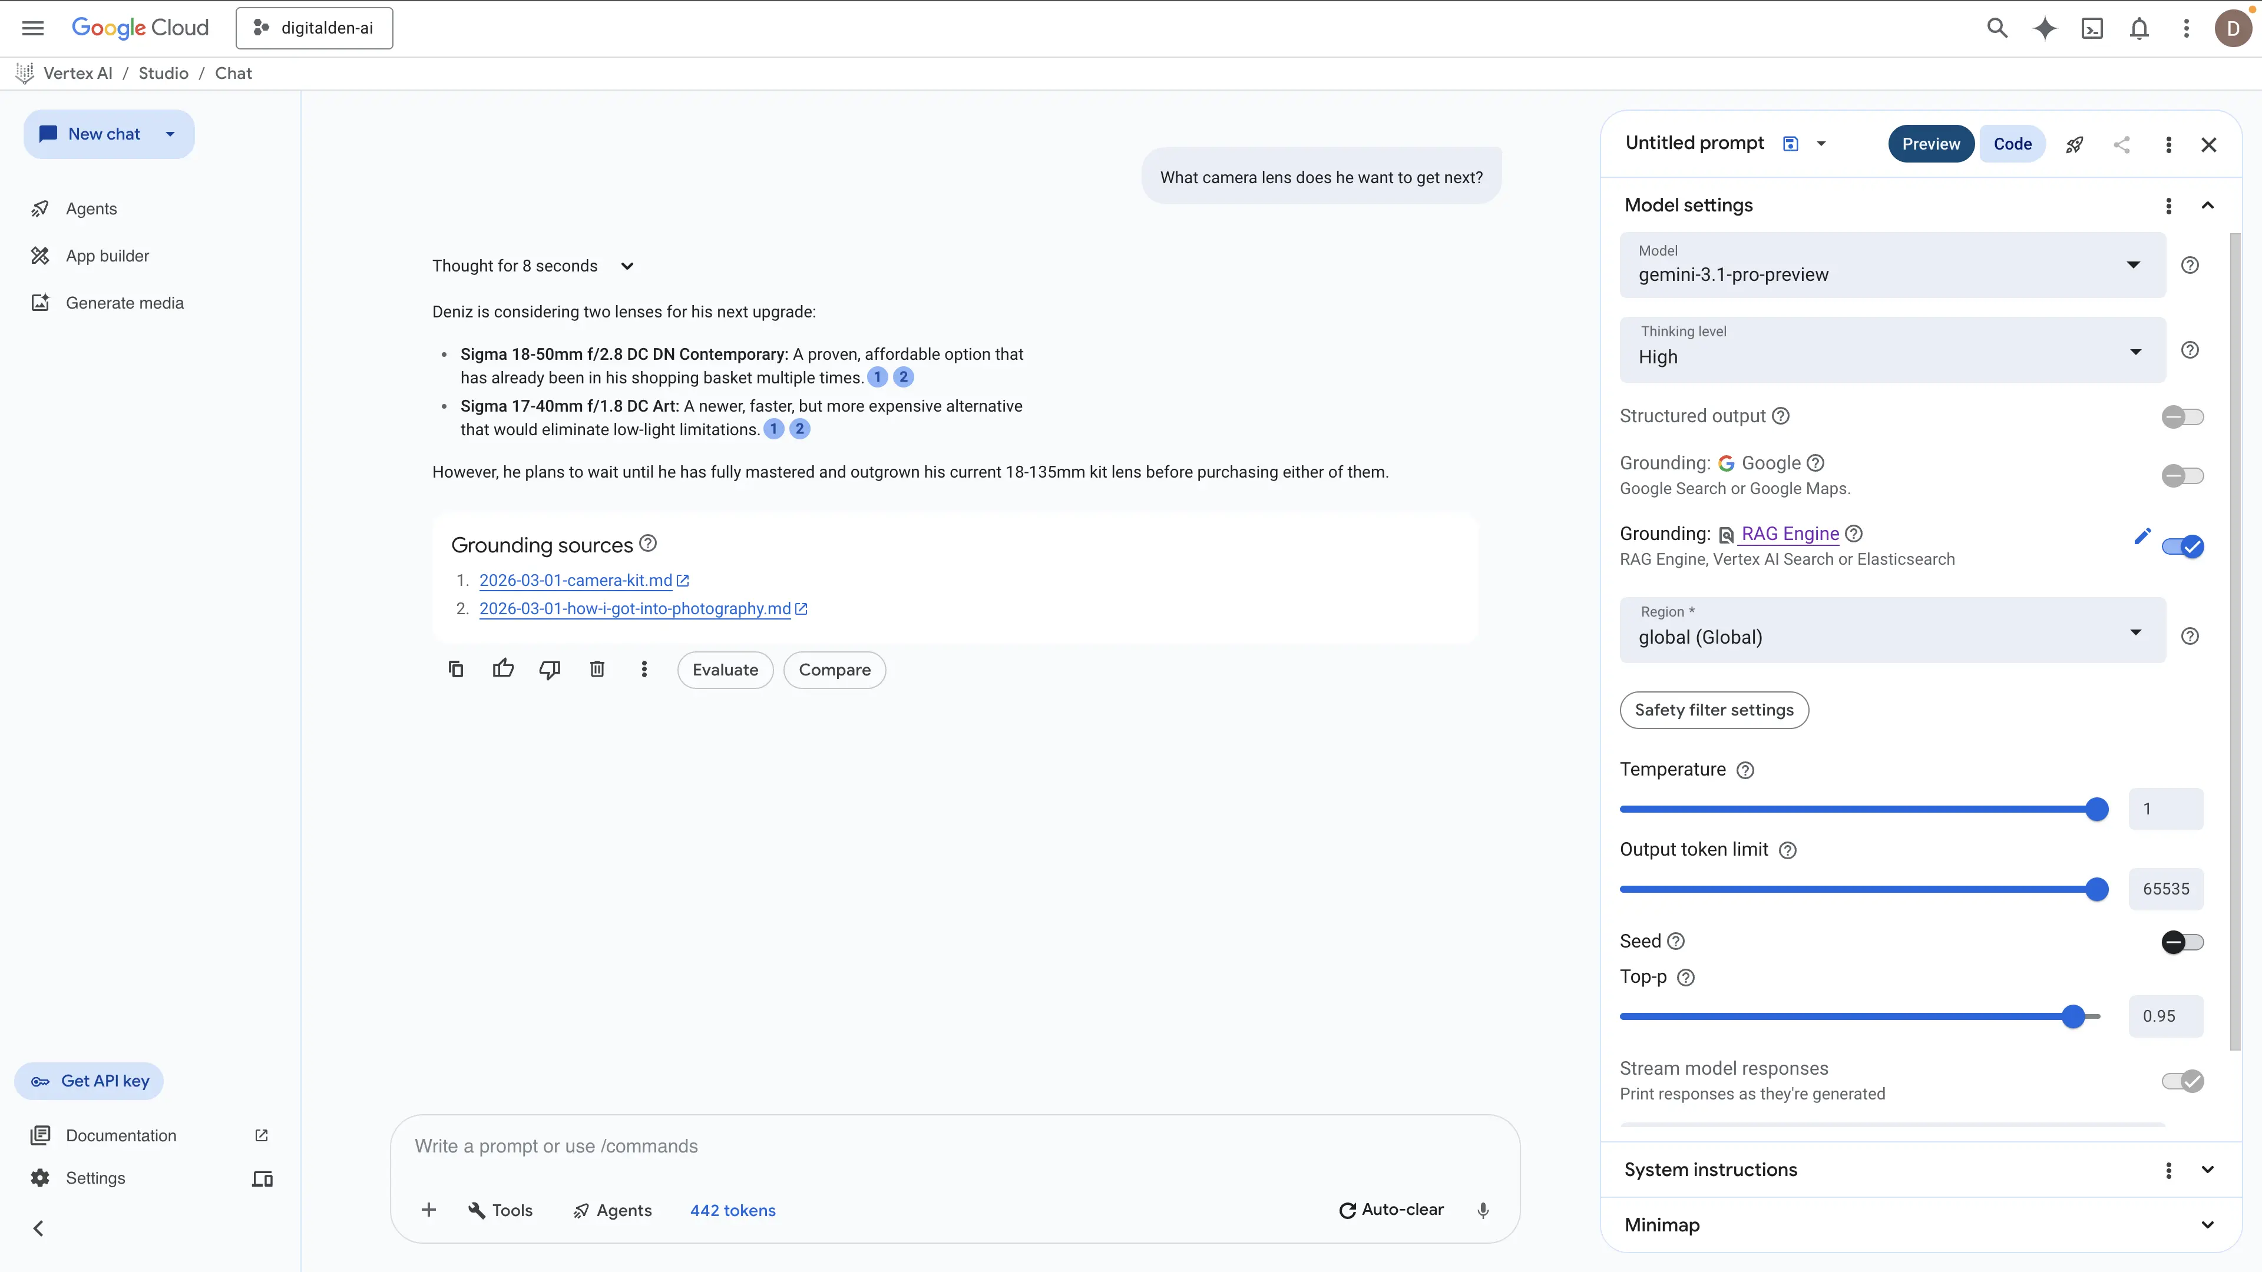Switch to the Code tab
Screen dimensions: 2262x1272
[2012, 144]
